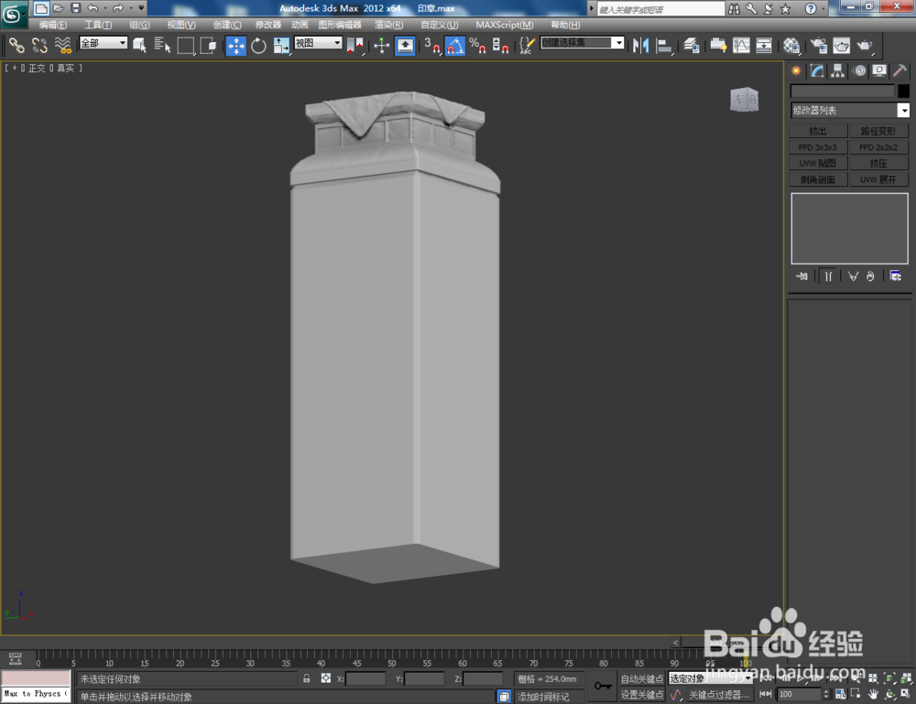Click Edit Named Selection Sets icon
The width and height of the screenshot is (916, 704).
coord(527,46)
